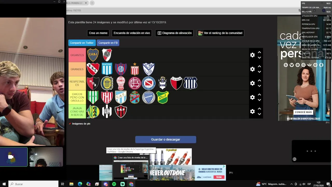
Task: Click the orange GRANDES tier label
Action: tap(77, 69)
